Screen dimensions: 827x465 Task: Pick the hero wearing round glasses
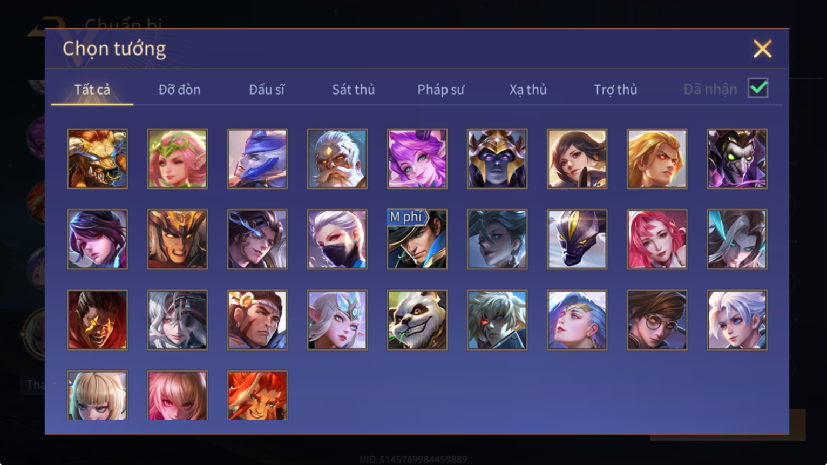657,320
